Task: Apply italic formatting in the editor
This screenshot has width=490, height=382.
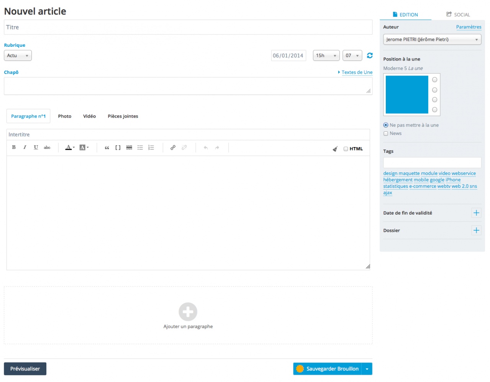Action: (25, 148)
